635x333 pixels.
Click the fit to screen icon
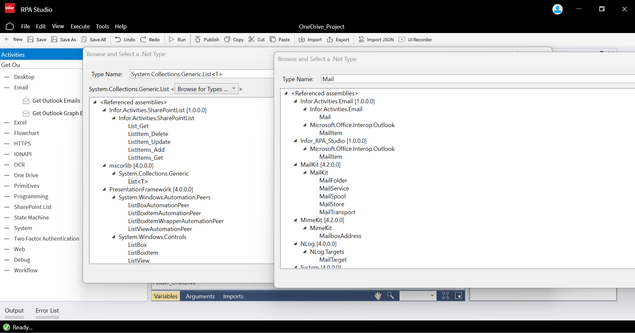click(x=445, y=296)
